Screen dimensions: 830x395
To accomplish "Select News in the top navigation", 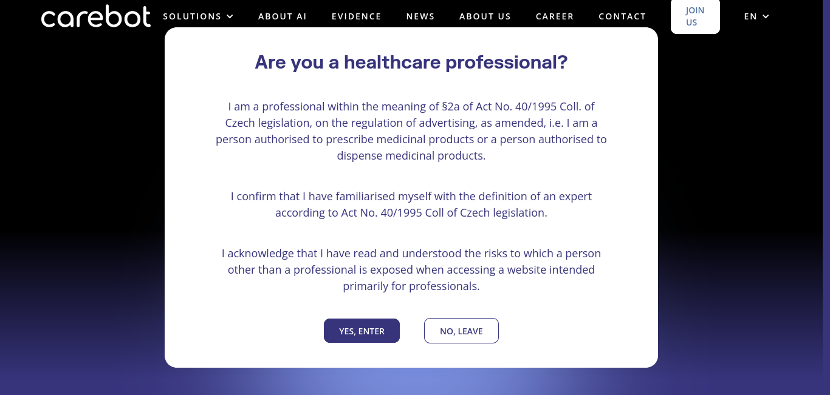I will (x=420, y=16).
